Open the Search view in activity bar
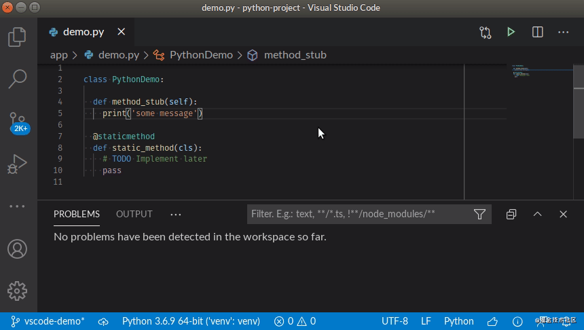584x330 pixels. [x=18, y=78]
